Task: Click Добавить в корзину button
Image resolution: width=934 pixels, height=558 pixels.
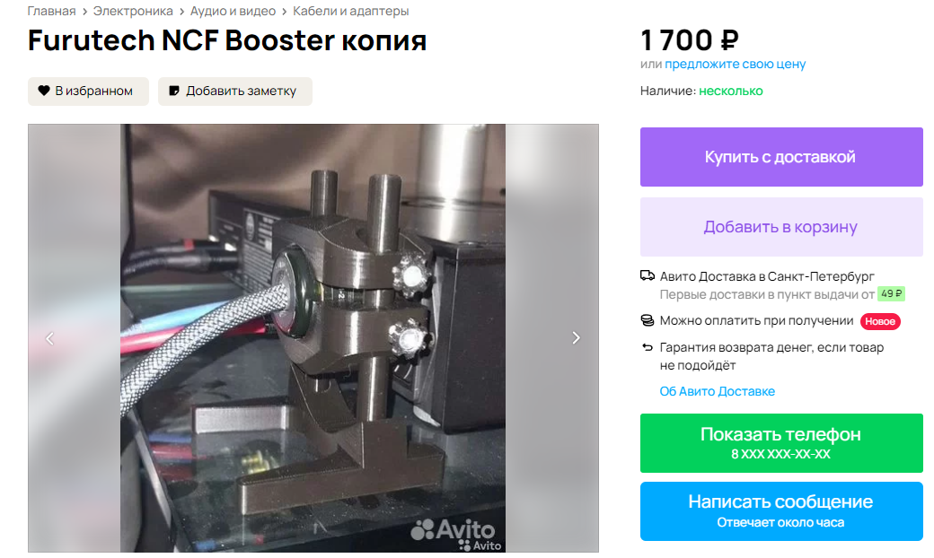Action: (781, 227)
